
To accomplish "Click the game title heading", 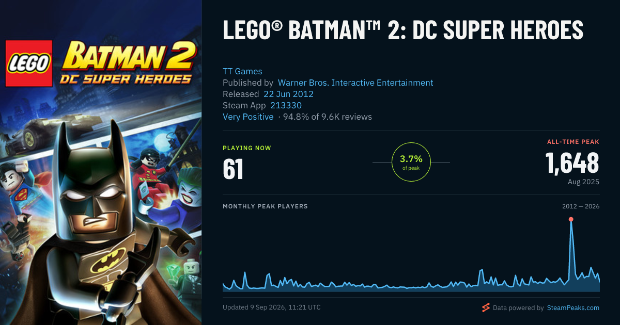I will point(403,30).
